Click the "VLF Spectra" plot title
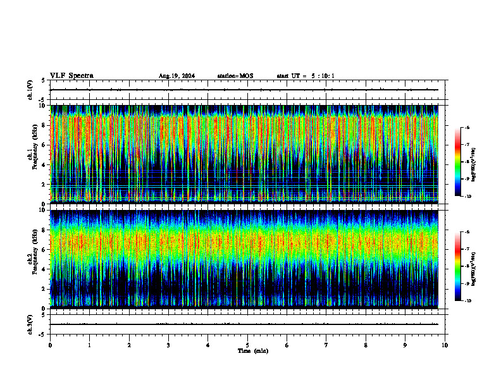Image resolution: width=501 pixels, height=387 pixels. (x=71, y=76)
